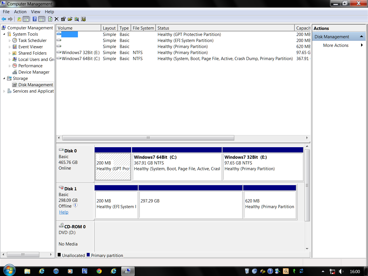Click the Performance tree icon
This screenshot has width=368, height=276.
click(x=15, y=66)
